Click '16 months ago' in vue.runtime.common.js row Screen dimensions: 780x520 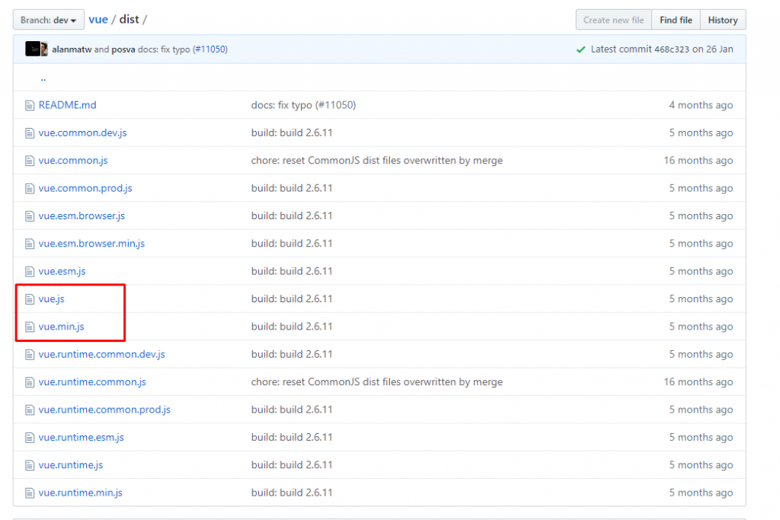[698, 381]
